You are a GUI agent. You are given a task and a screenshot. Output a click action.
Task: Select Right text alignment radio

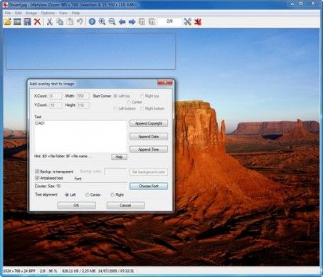112,194
